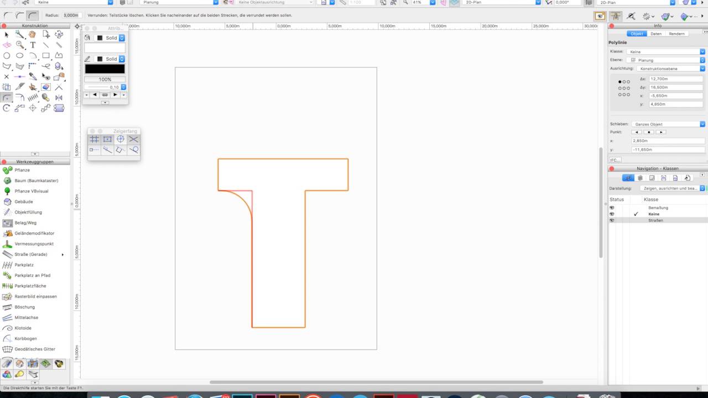708x398 pixels.
Task: Select the Rotate tool
Action: pyautogui.click(x=7, y=108)
